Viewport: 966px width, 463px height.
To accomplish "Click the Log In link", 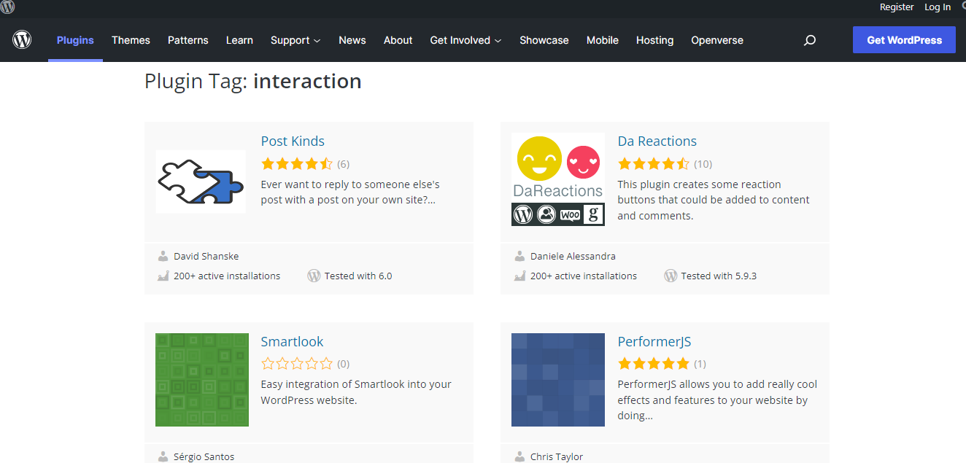I will (x=938, y=7).
